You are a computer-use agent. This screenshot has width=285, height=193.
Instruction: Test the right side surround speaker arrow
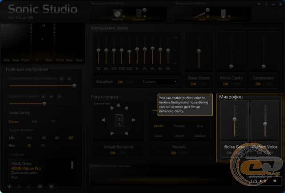coord(133,120)
